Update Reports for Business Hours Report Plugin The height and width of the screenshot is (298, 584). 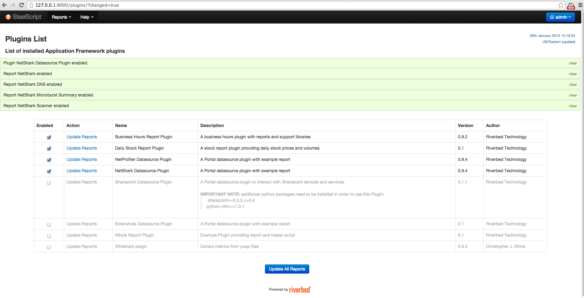82,137
